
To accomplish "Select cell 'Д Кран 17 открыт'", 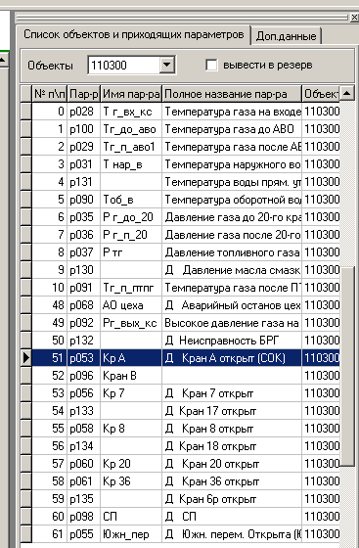I will pos(232,411).
